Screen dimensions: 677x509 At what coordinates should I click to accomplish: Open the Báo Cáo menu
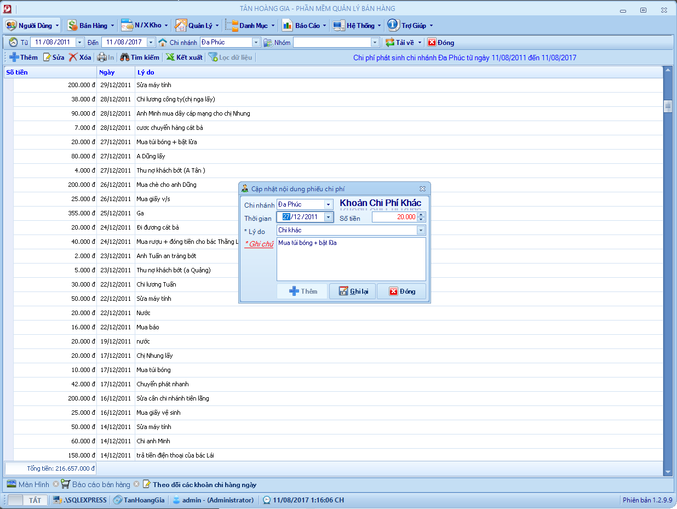pos(304,25)
